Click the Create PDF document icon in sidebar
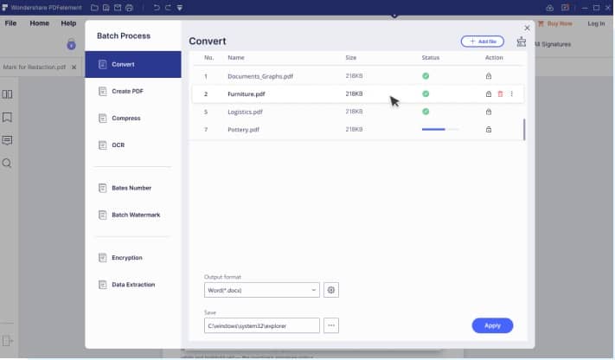The width and height of the screenshot is (615, 360). point(102,92)
